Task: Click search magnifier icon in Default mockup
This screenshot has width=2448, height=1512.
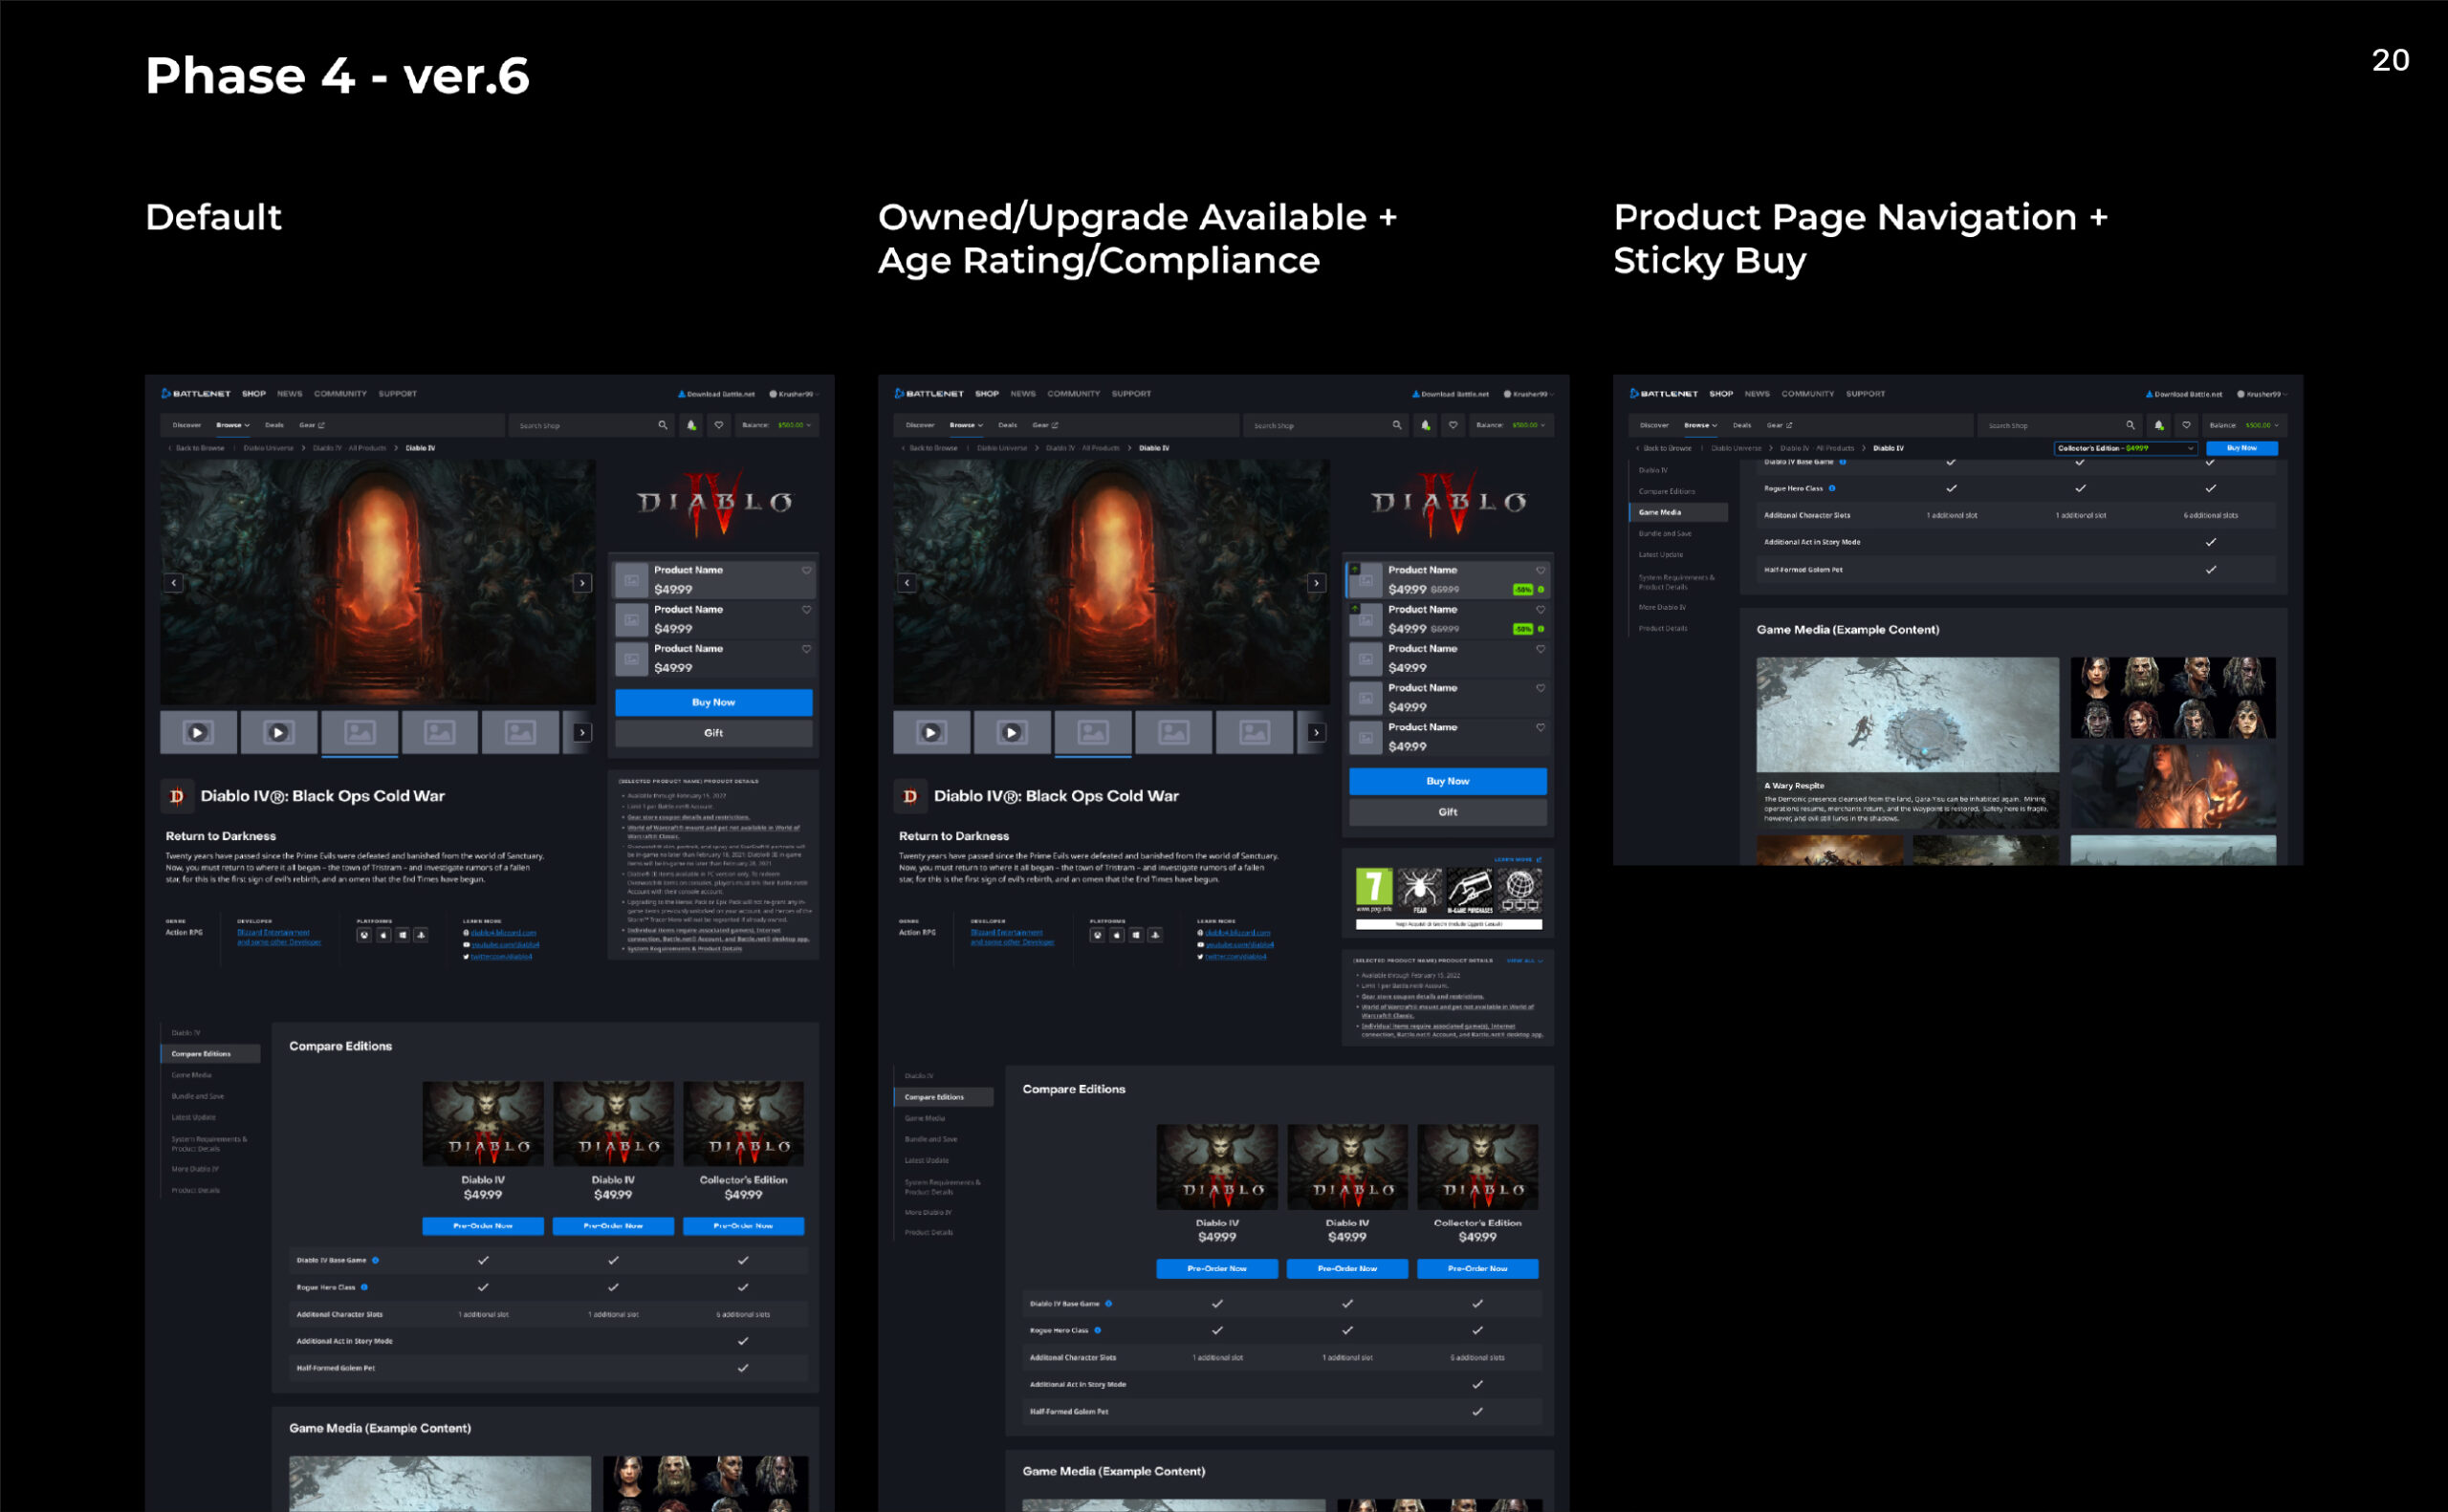Action: point(663,425)
